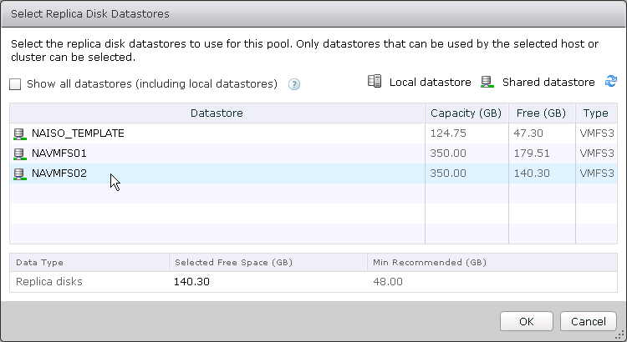This screenshot has width=627, height=342.
Task: Click the dialog resize grip corner
Action: click(x=621, y=336)
